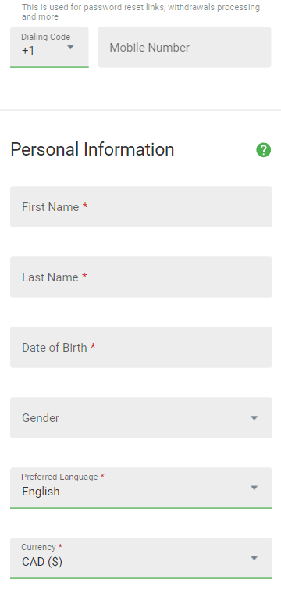Select the password reset links helper text

point(140,12)
